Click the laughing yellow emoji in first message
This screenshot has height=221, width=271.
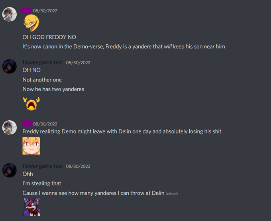point(31,23)
